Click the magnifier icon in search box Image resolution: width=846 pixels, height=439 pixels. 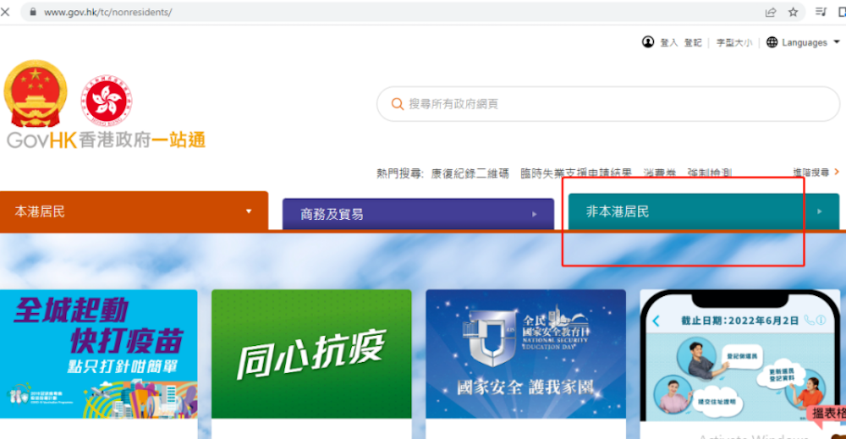coord(397,104)
